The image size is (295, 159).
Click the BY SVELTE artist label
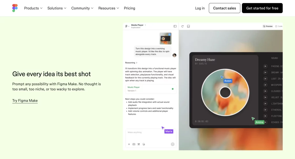click(201, 64)
